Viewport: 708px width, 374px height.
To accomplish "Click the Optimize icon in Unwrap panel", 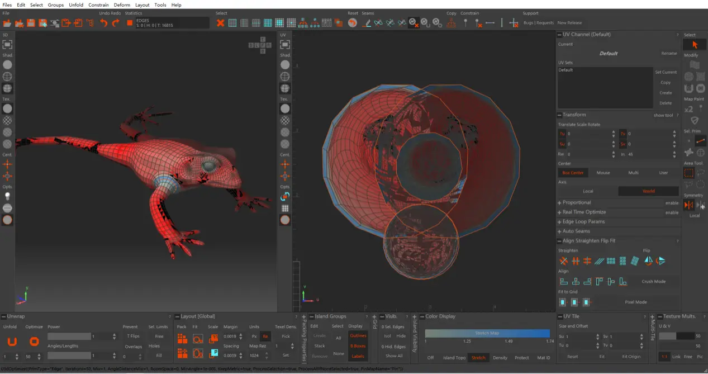I will click(x=34, y=341).
